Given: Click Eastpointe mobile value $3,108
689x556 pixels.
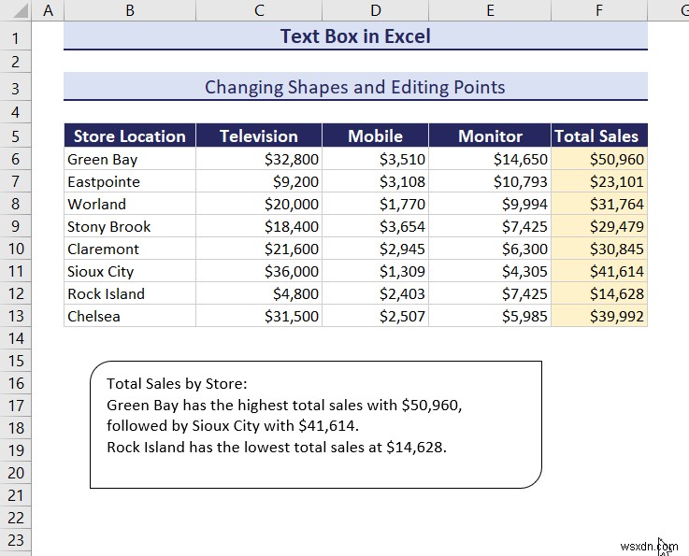Looking at the screenshot, I should (375, 181).
